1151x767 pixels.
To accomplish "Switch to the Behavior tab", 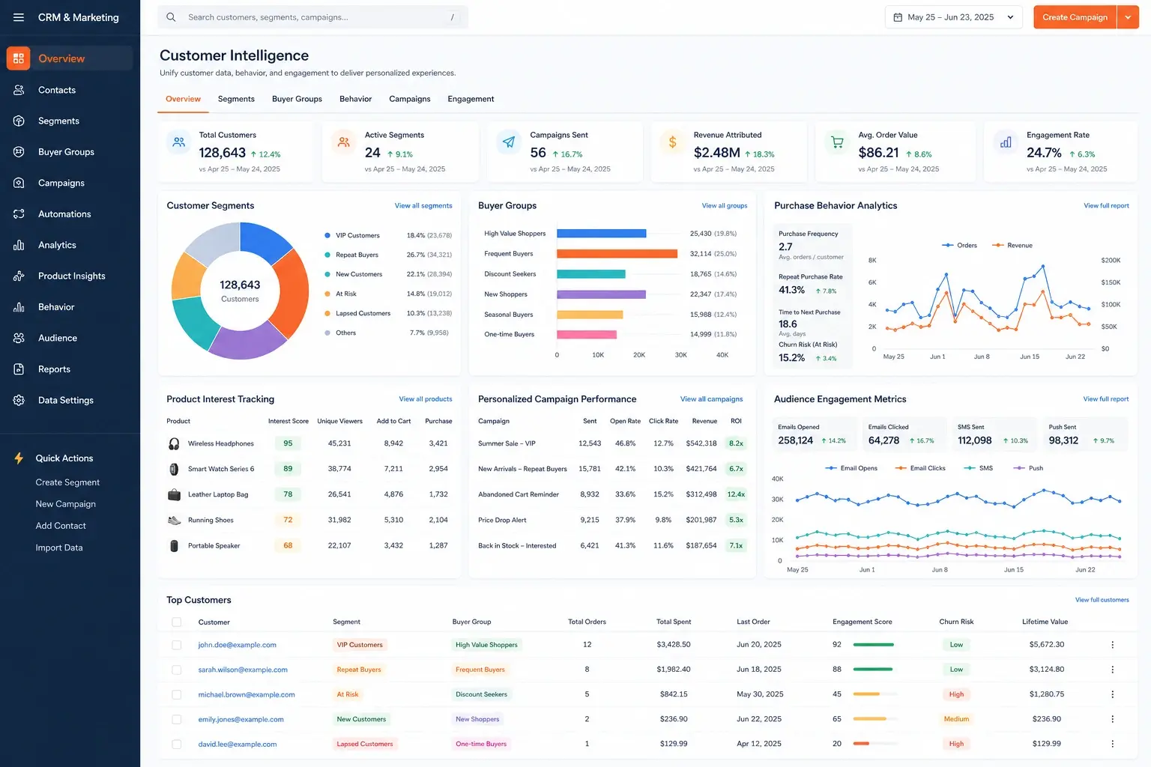I will click(x=355, y=99).
